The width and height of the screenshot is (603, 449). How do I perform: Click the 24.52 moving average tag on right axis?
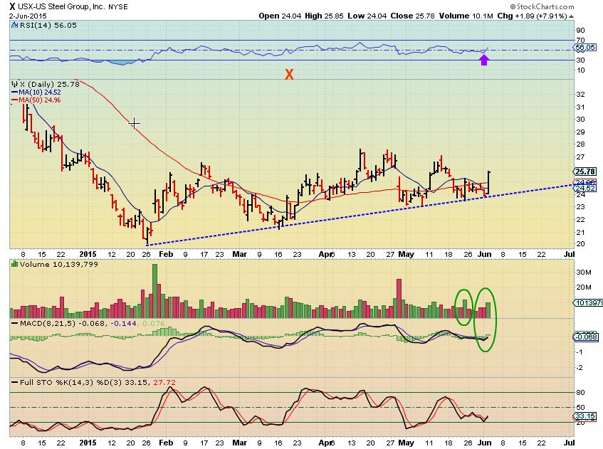[585, 189]
